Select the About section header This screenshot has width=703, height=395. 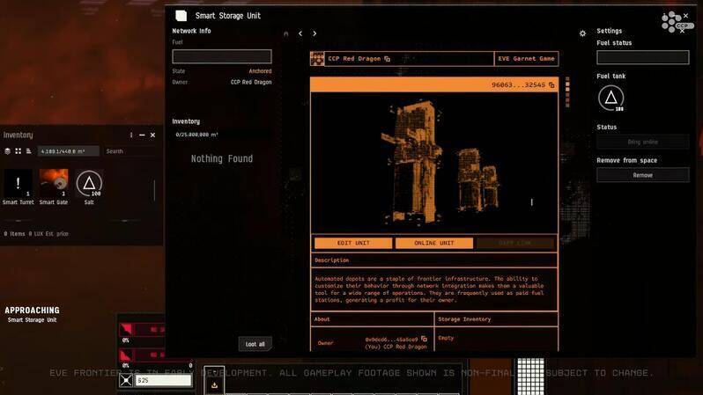(x=372, y=319)
